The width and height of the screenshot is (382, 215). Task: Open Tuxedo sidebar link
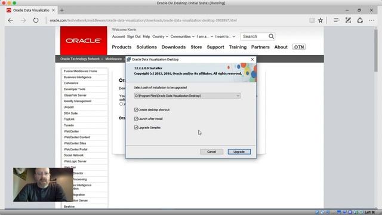click(69, 125)
